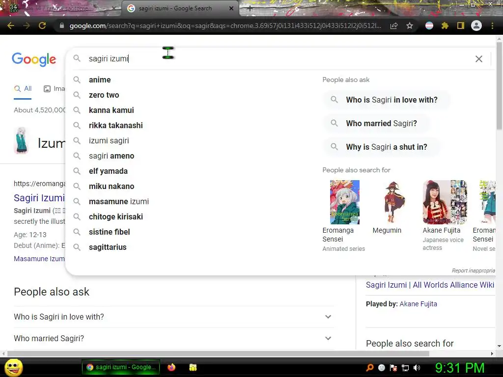This screenshot has width=503, height=377.
Task: Click 'Who is Sagiri in love with?' chip
Action: tap(386, 100)
